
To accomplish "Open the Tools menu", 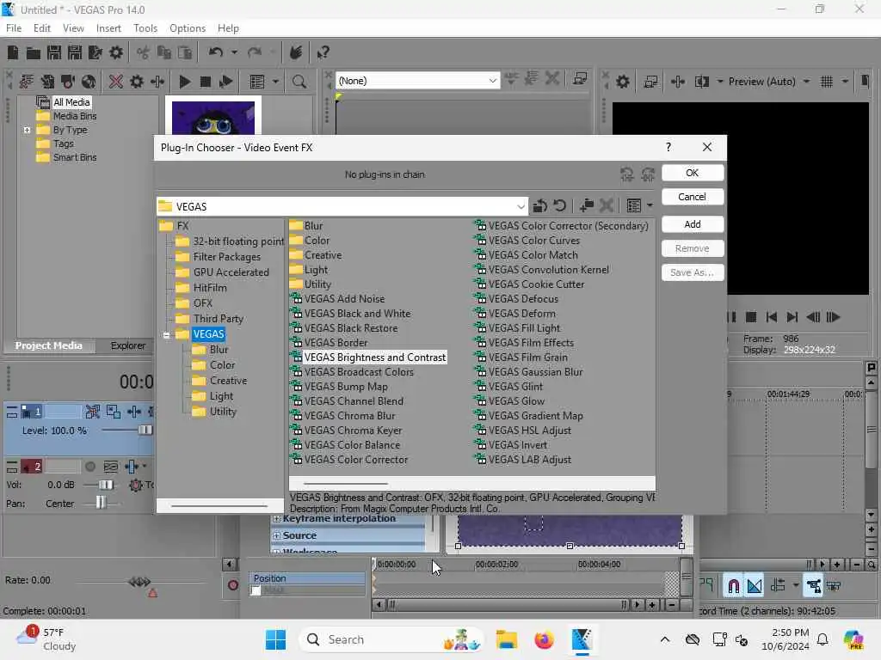I will coord(145,28).
